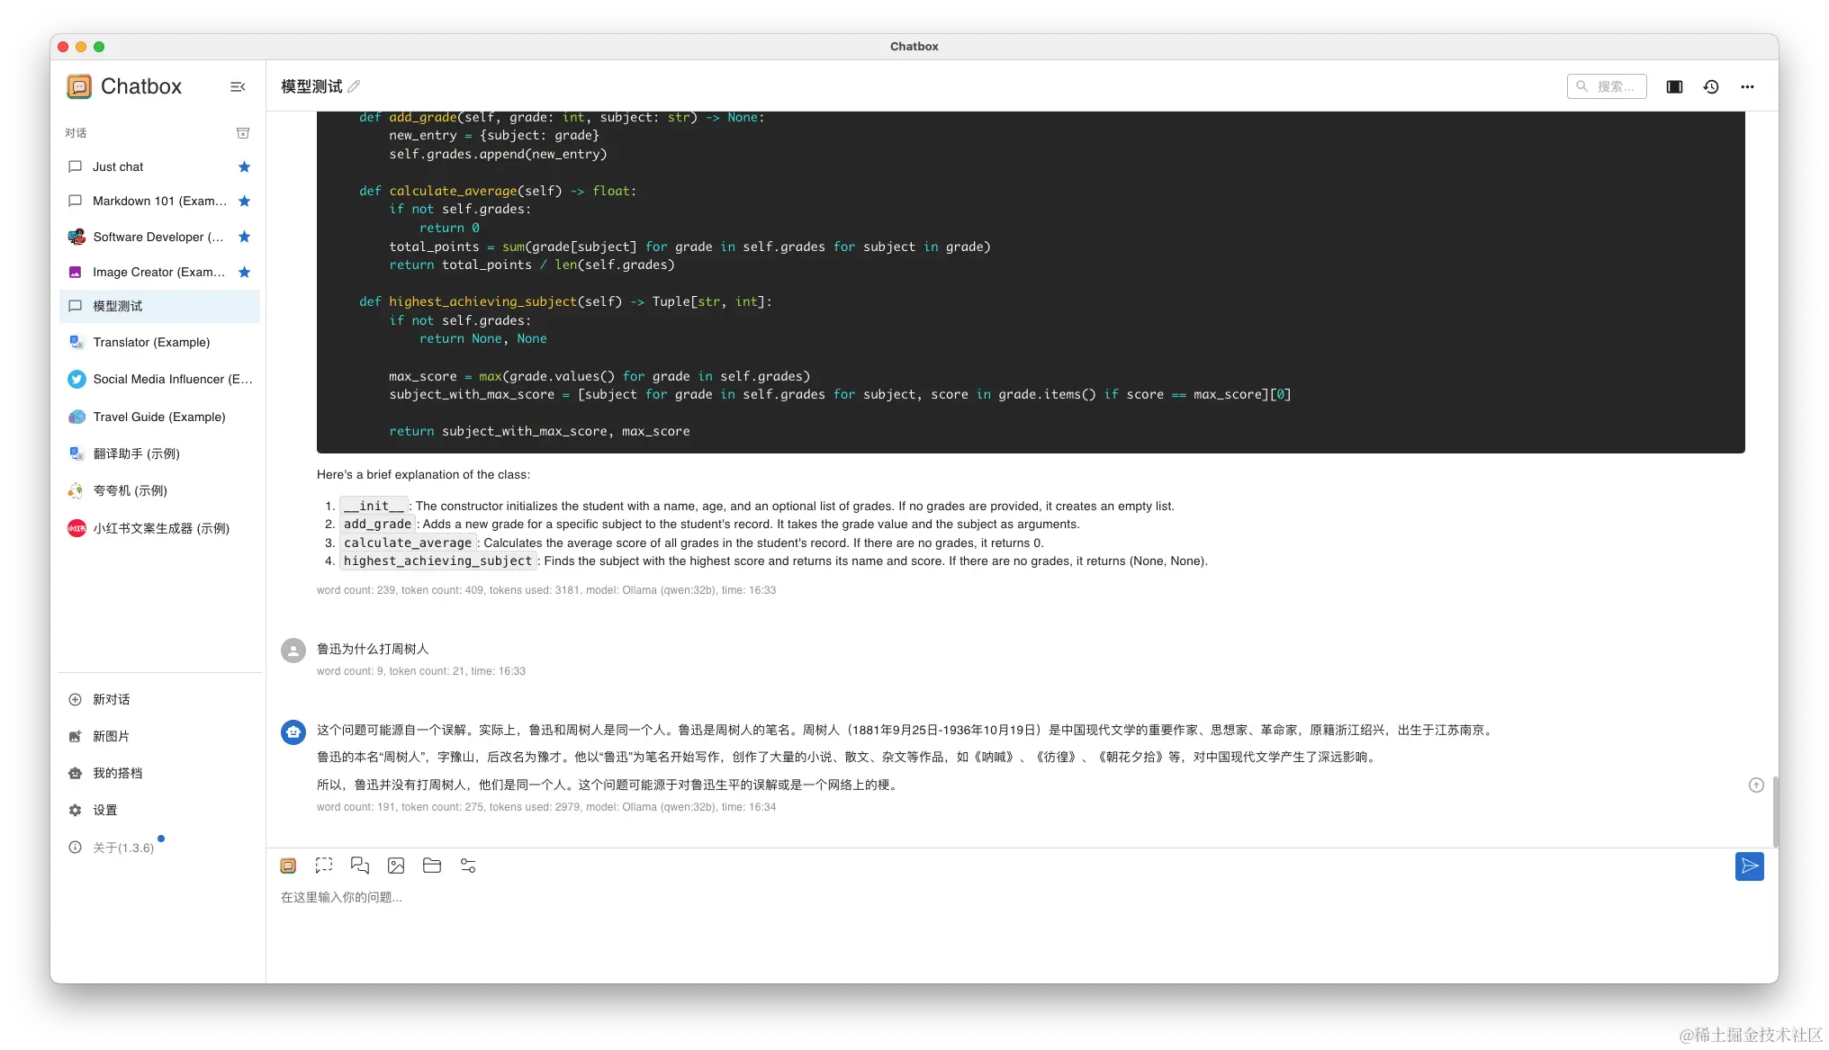Select the Travel Guide (Example) chat

pyautogui.click(x=158, y=417)
